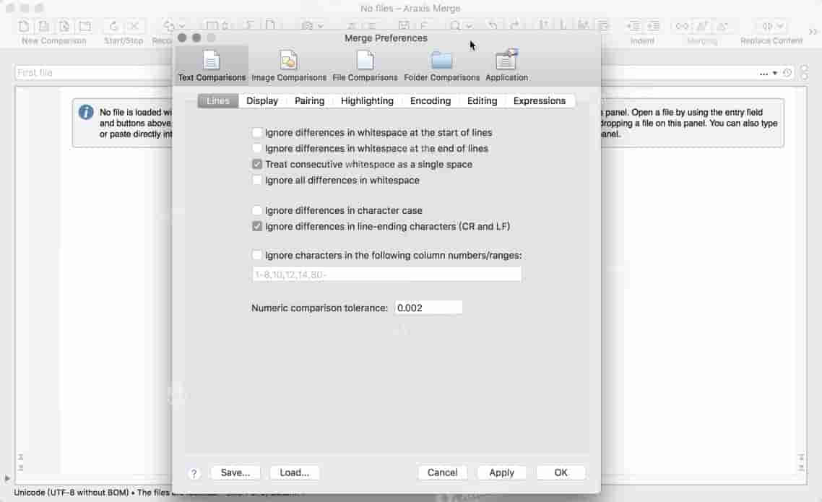Screen dimensions: 822x502
Task: Click the Load... button
Action: click(x=295, y=472)
